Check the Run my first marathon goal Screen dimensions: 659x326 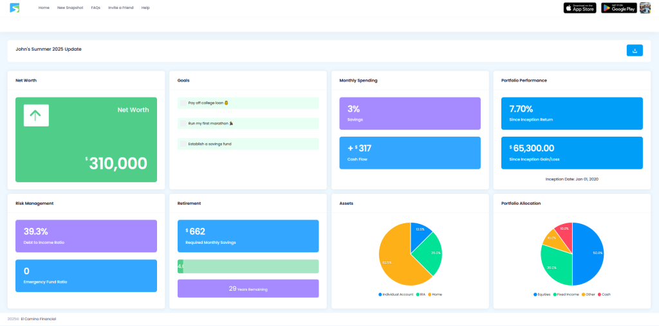(x=183, y=123)
